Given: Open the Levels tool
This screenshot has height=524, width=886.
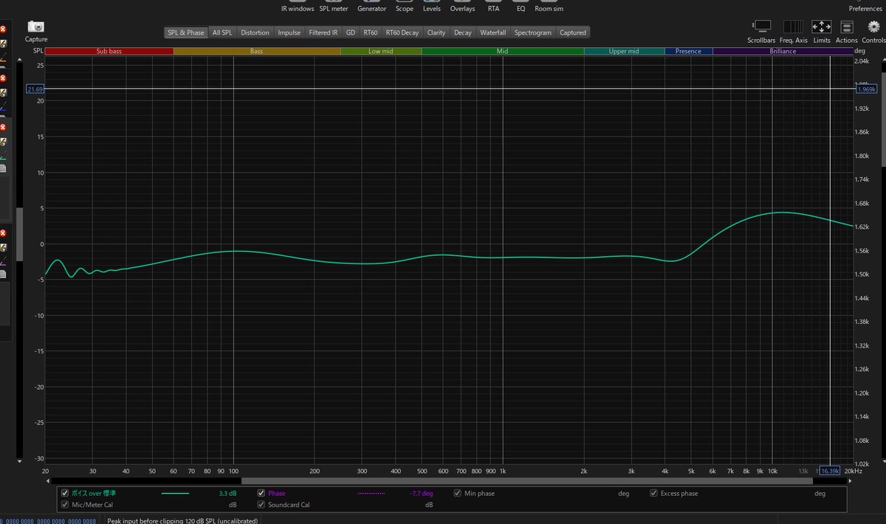Looking at the screenshot, I should click(432, 6).
